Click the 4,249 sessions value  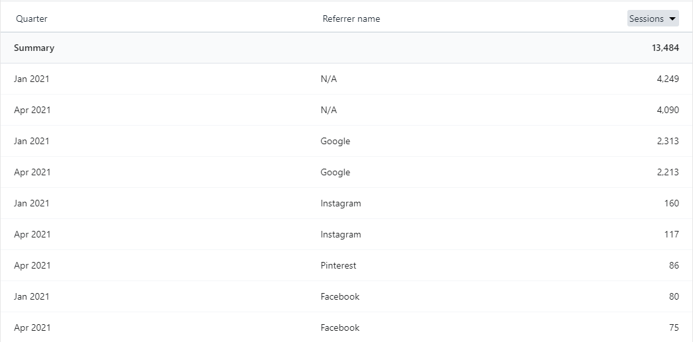coord(668,79)
